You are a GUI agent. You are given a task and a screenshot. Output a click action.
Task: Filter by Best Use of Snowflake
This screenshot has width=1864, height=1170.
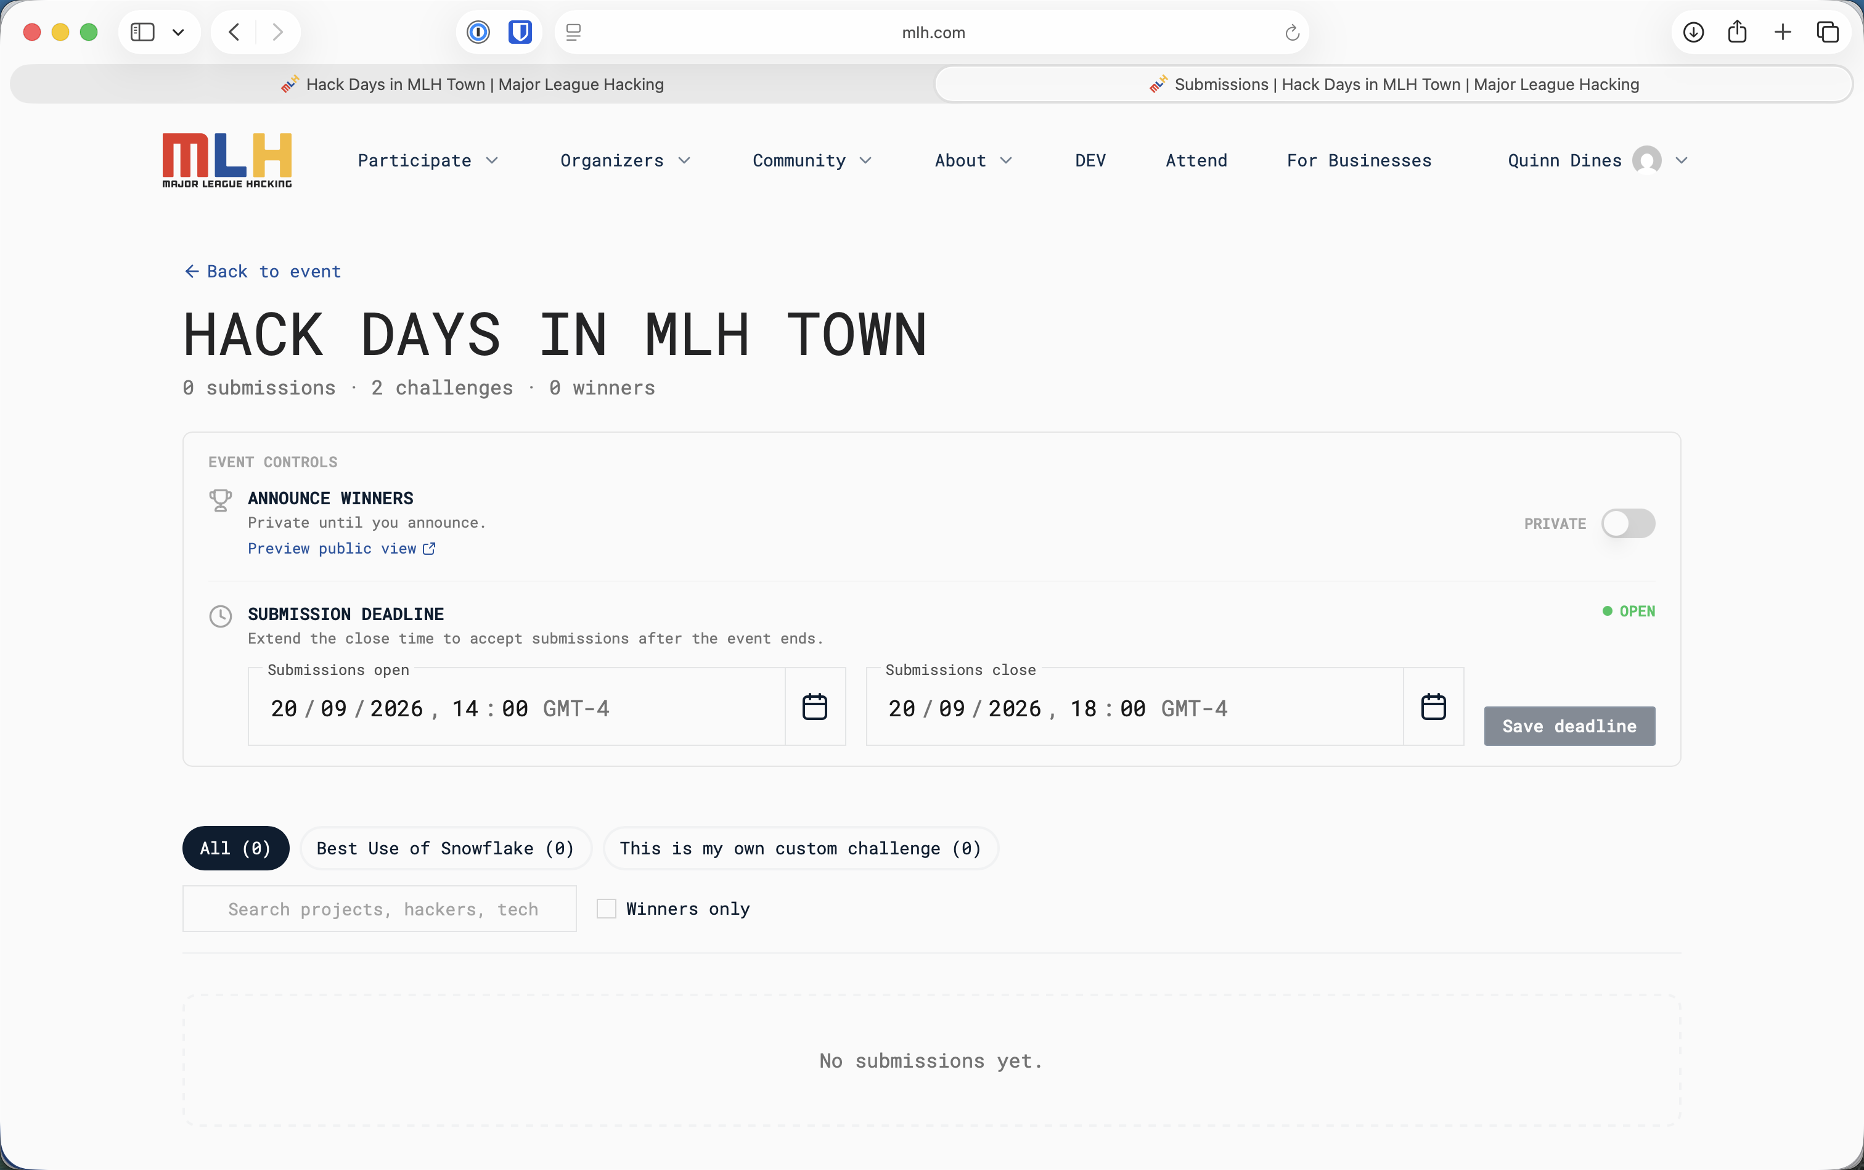446,849
